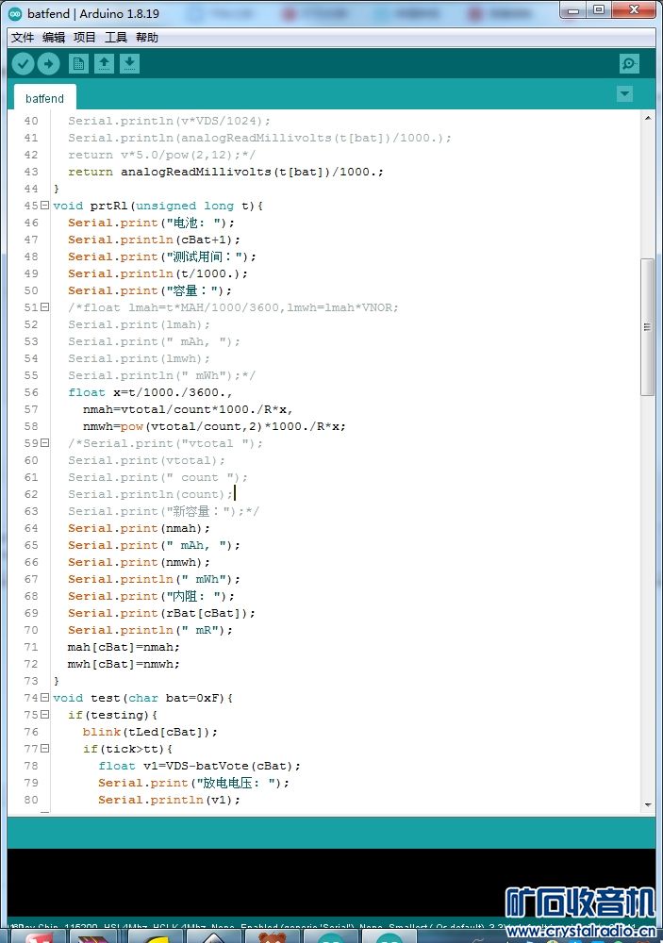The height and width of the screenshot is (943, 663).
Task: Click the line Serial.print("测试用间:")
Action: 162,256
